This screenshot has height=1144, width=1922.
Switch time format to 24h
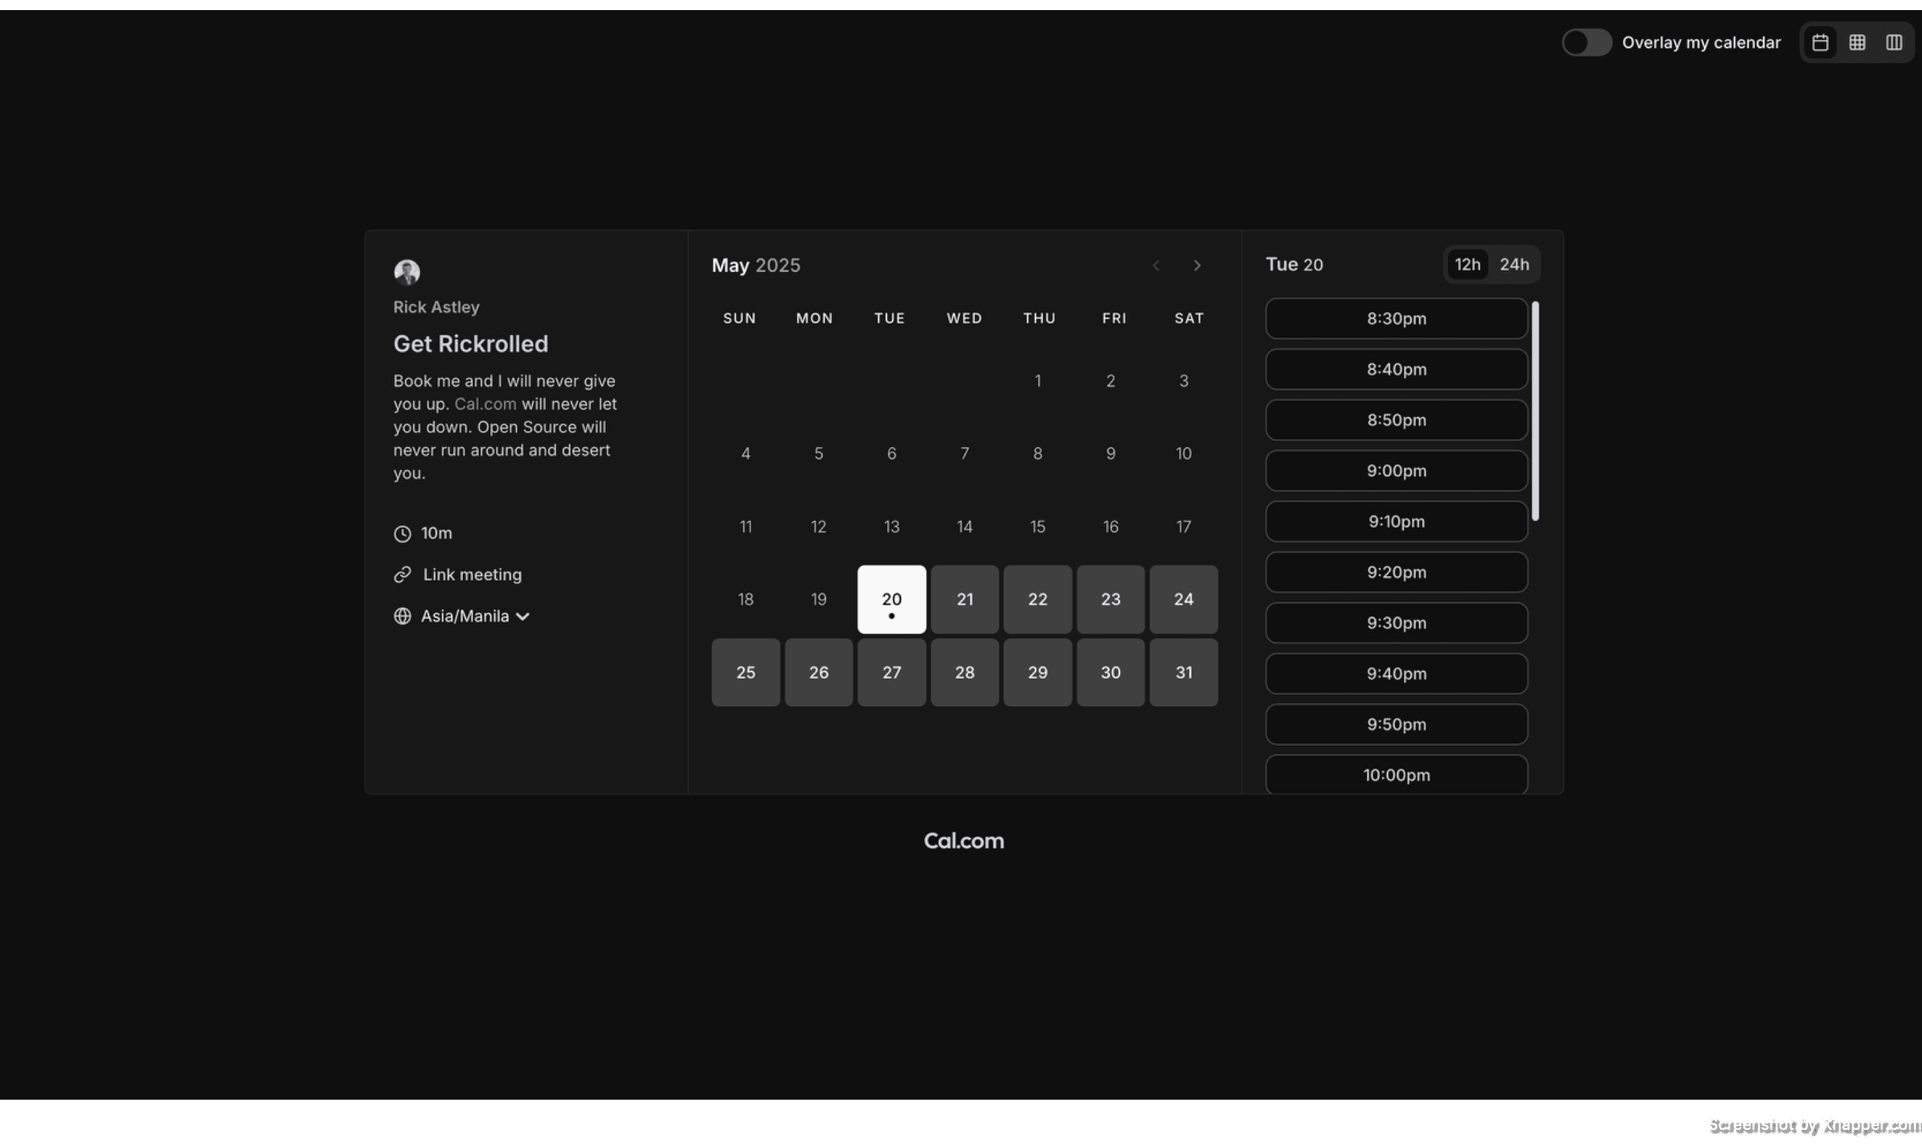[1514, 265]
